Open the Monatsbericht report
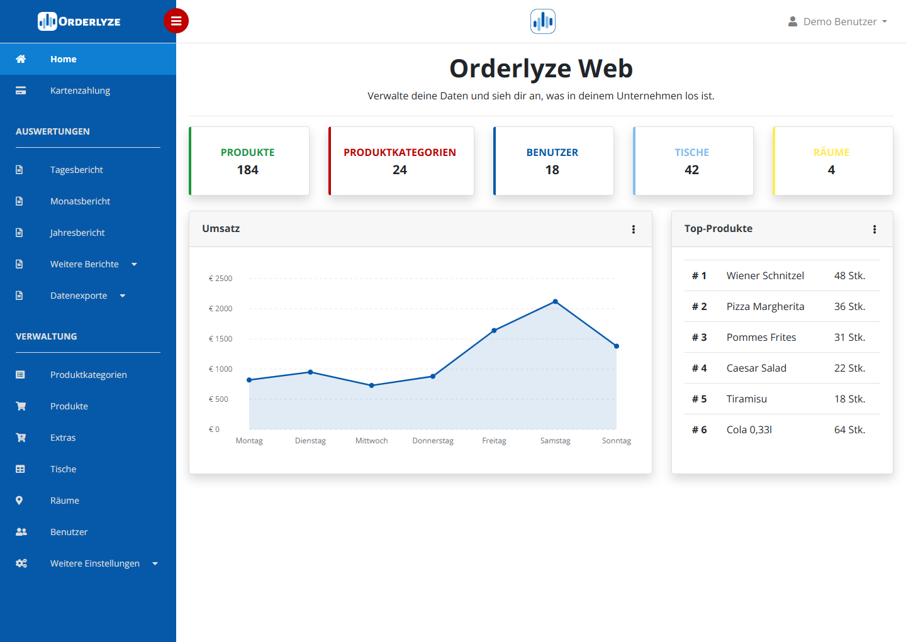The height and width of the screenshot is (642, 906). [x=88, y=201]
